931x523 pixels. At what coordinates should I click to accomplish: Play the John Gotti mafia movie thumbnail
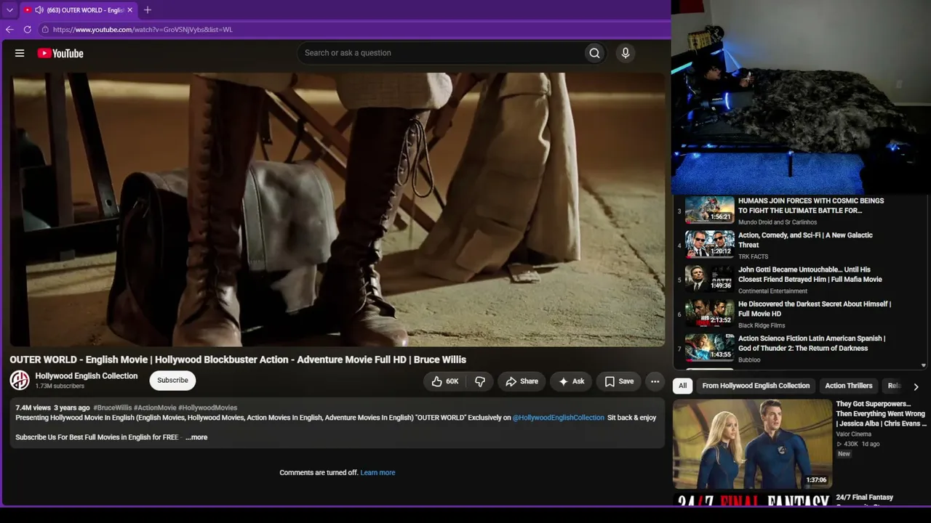coord(710,279)
